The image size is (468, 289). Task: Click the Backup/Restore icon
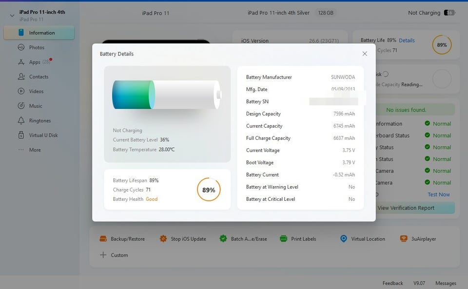click(103, 239)
